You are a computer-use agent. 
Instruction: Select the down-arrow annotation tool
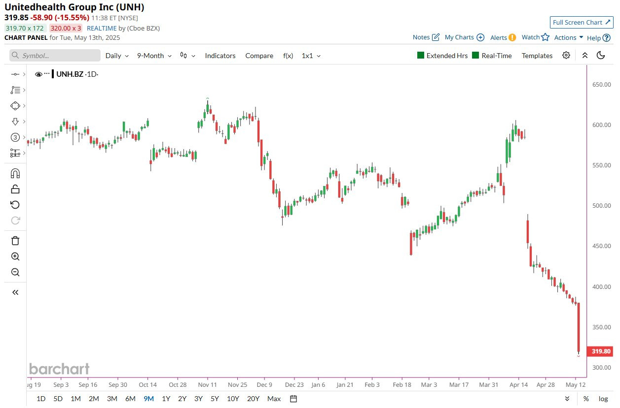(15, 122)
